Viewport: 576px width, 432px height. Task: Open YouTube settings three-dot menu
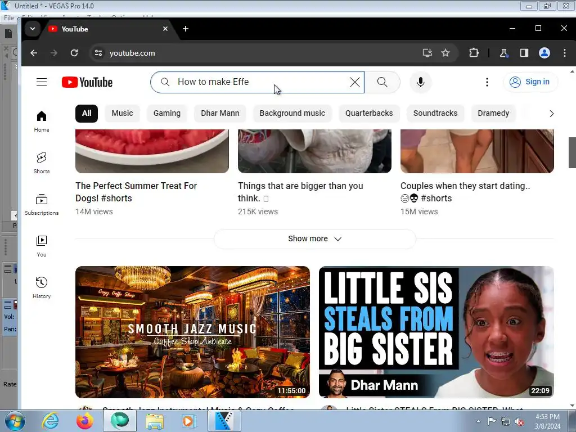[x=487, y=82]
